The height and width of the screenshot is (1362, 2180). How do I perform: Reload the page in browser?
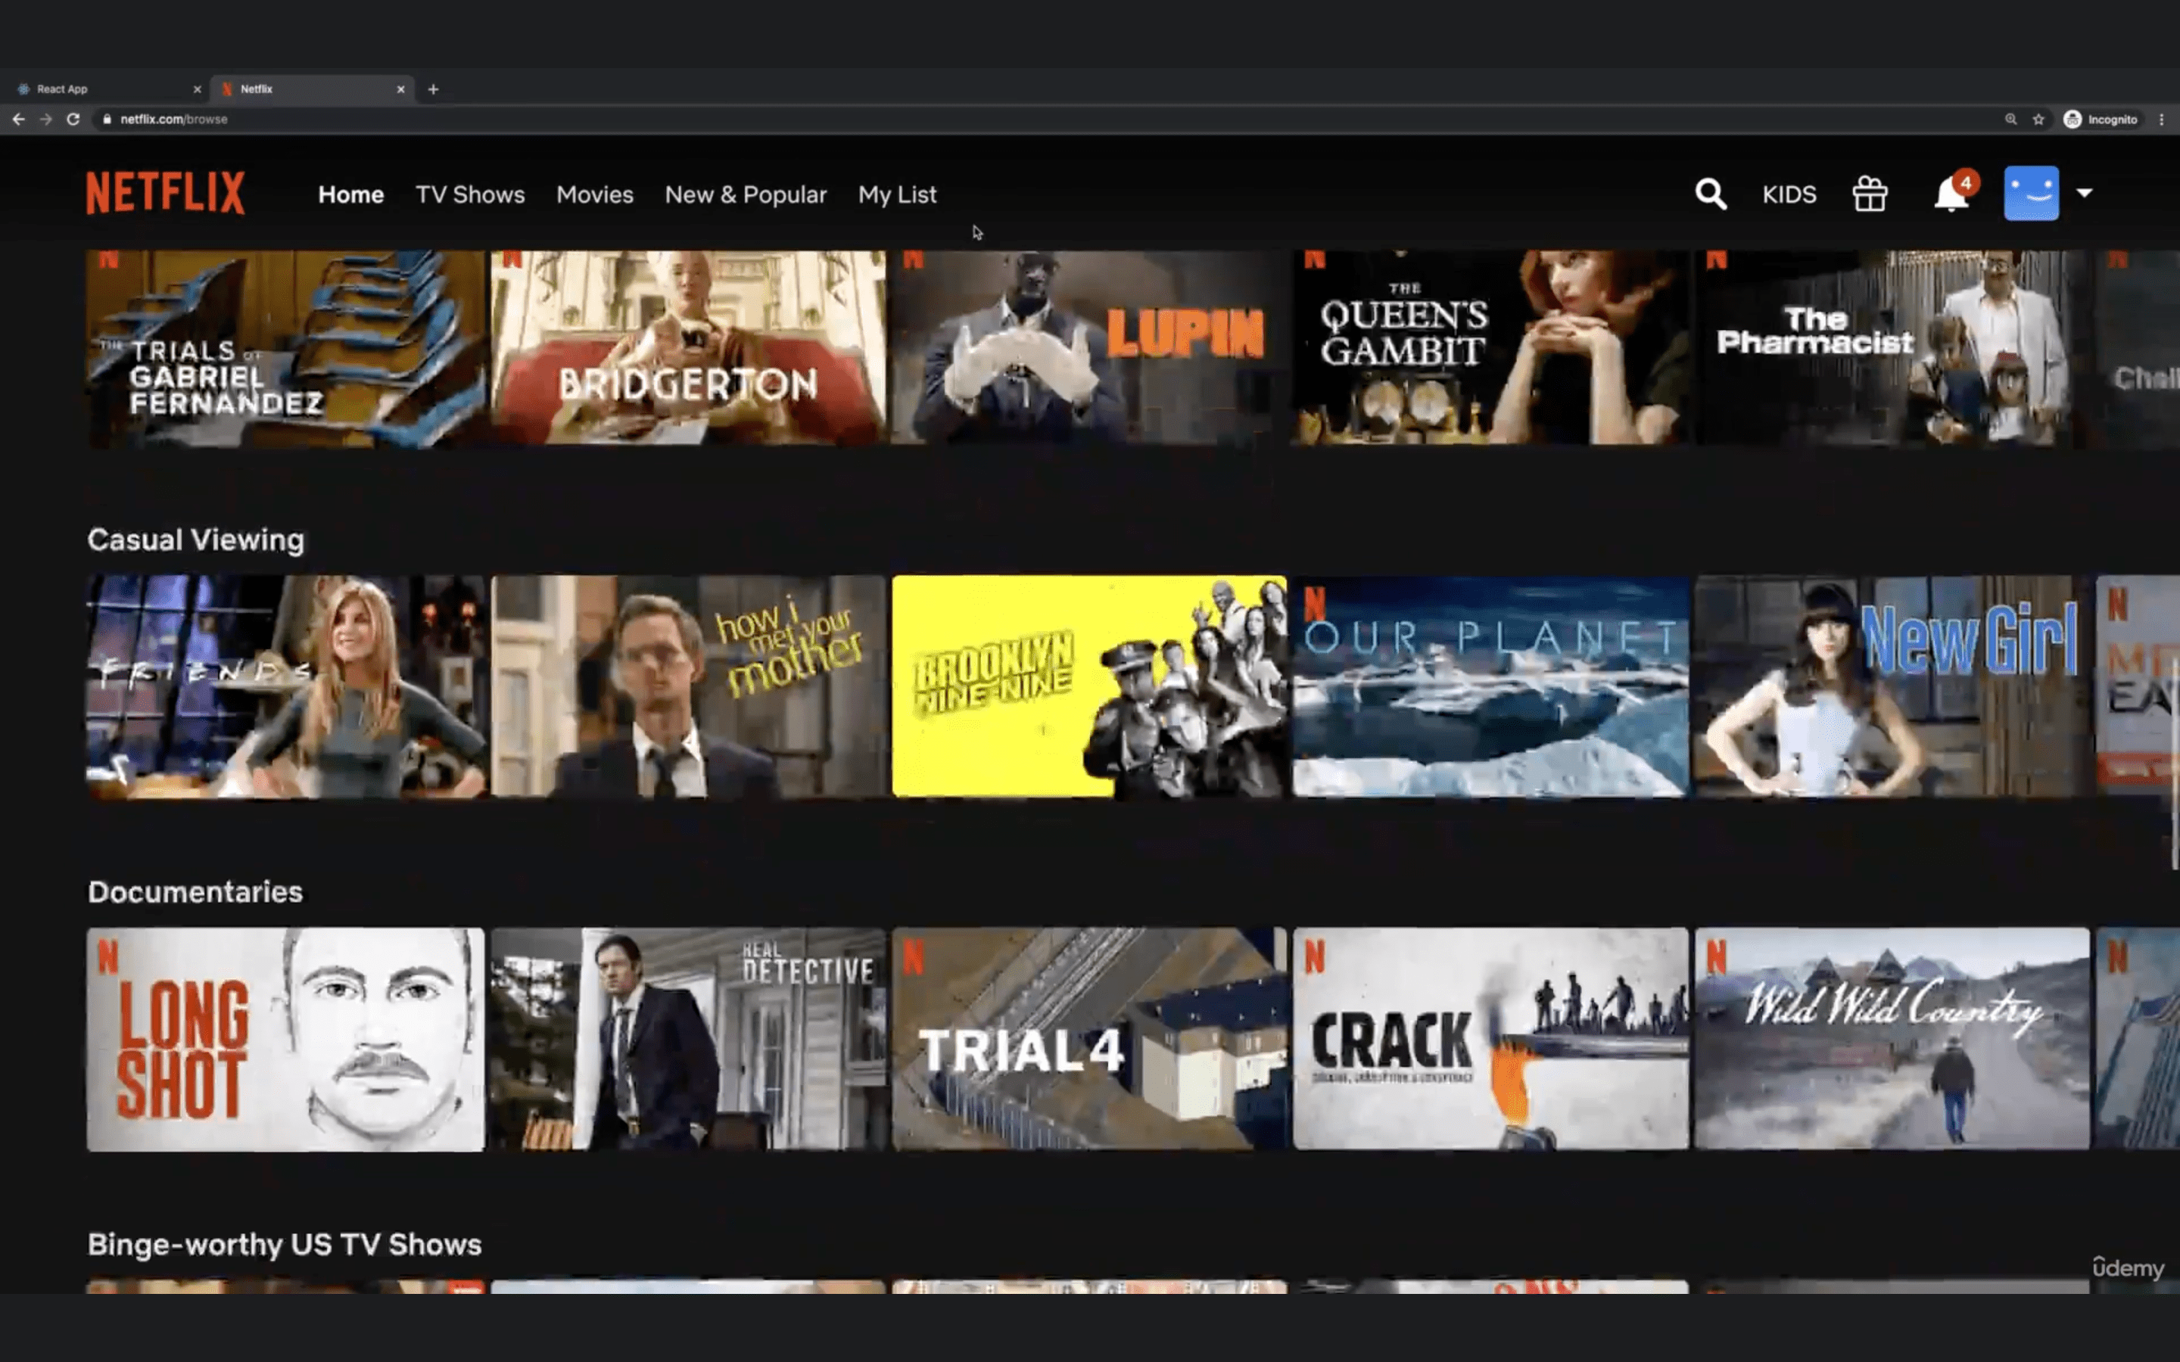[x=73, y=119]
